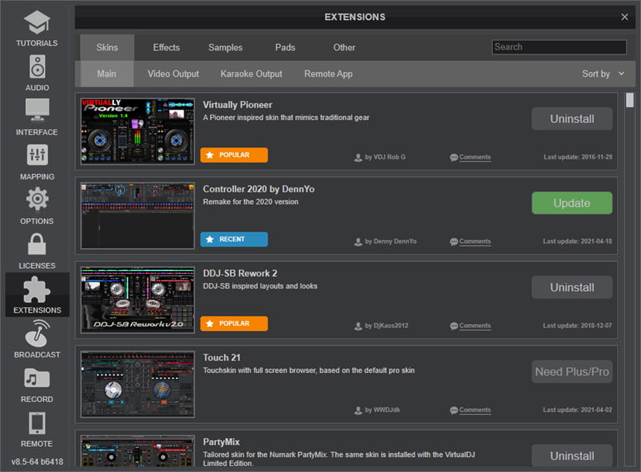Click the Search extensions field
This screenshot has height=472, width=641.
click(559, 47)
